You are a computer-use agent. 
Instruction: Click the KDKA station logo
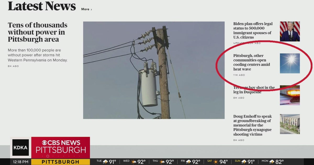click(x=20, y=147)
